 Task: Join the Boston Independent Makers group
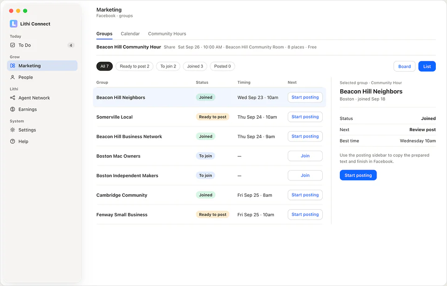[x=305, y=175]
